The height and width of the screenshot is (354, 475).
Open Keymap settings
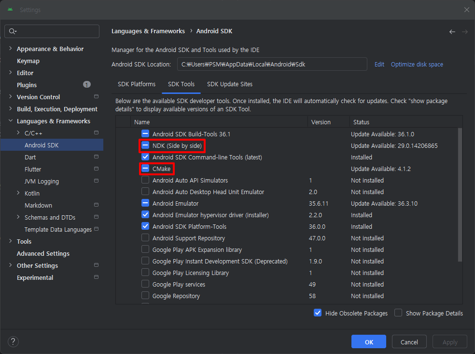pyautogui.click(x=28, y=61)
